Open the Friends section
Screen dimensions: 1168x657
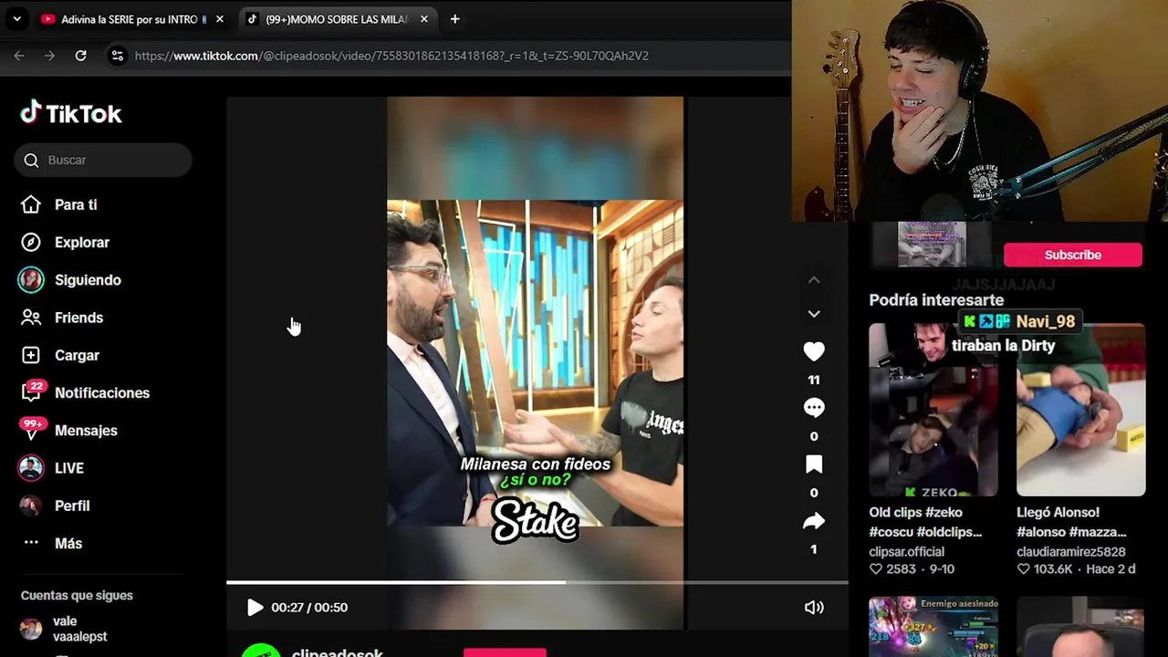(x=78, y=318)
